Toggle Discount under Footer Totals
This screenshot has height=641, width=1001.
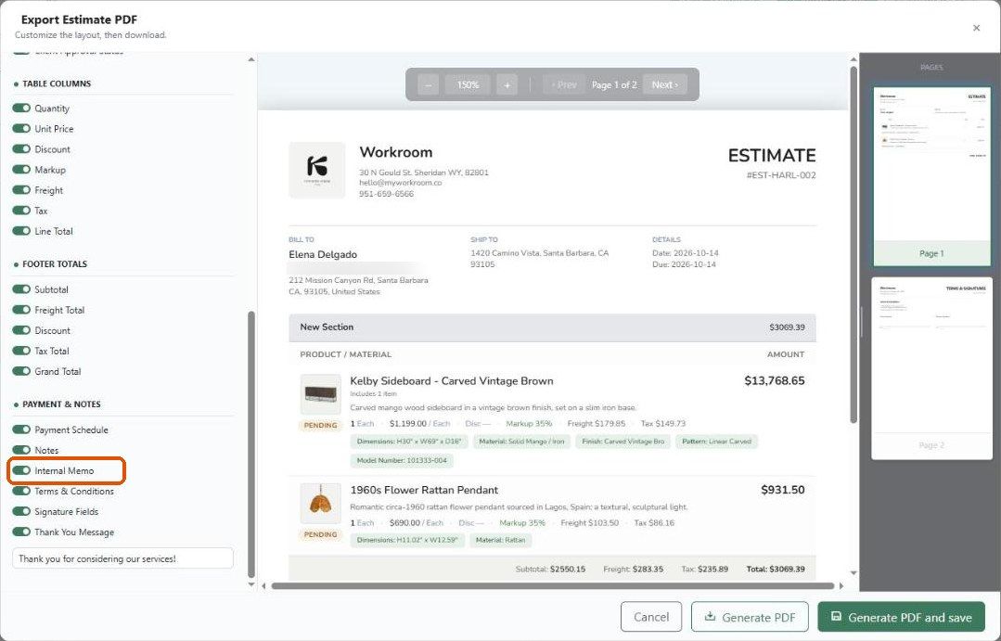21,330
